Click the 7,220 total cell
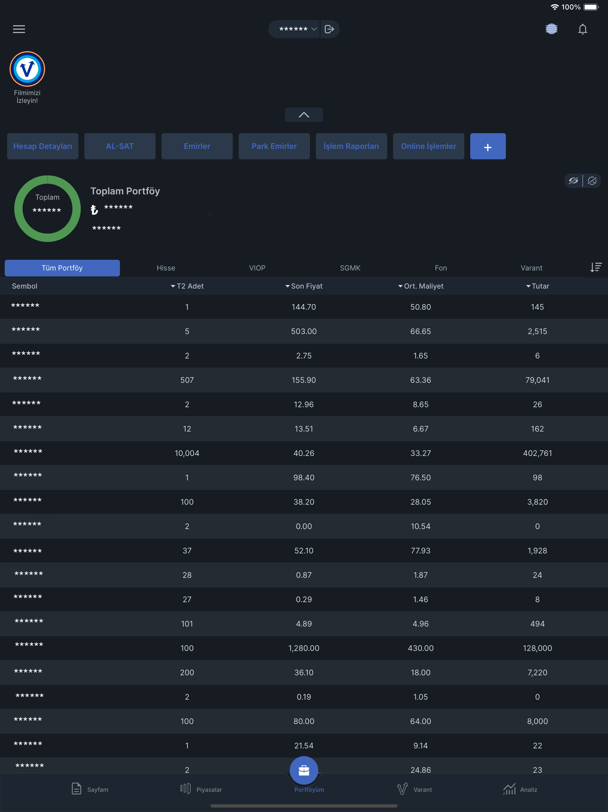 tap(537, 673)
